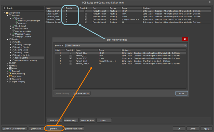This screenshot has height=132, width=214.
Task: Click the Signal Integrity category icon
Action: pyautogui.click(x=10, y=82)
